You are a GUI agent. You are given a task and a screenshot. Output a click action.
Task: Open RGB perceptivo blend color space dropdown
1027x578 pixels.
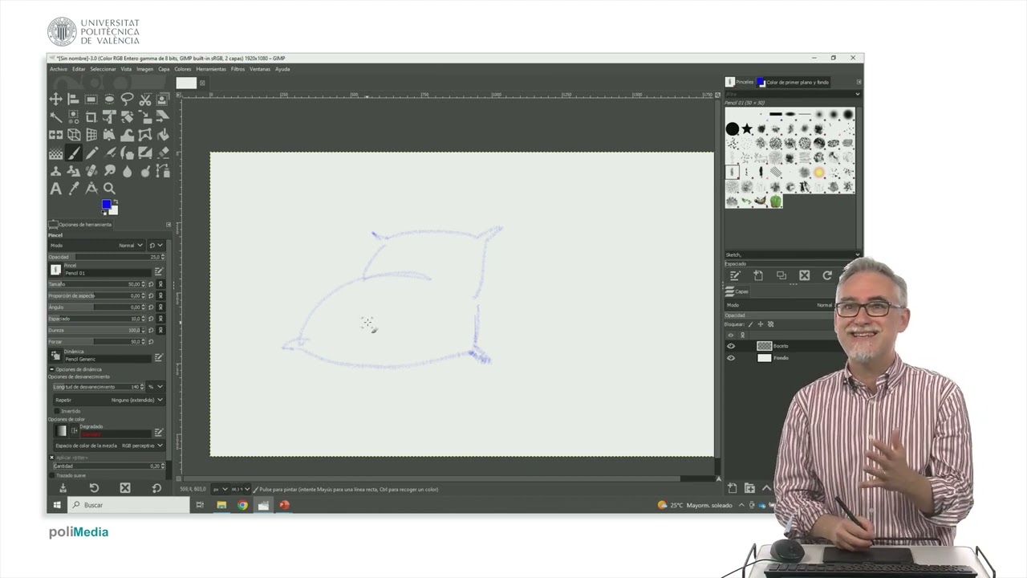click(110, 446)
